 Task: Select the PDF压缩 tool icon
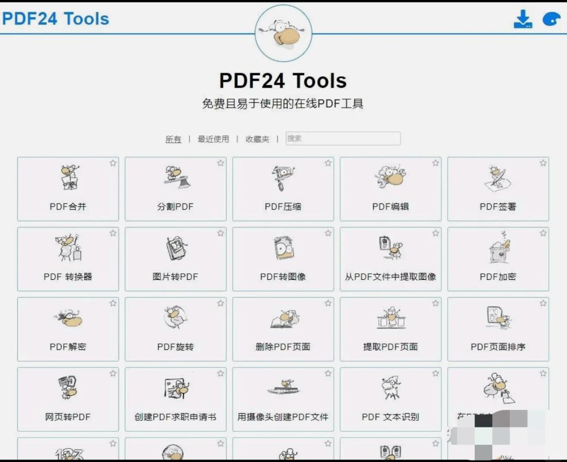(x=283, y=177)
